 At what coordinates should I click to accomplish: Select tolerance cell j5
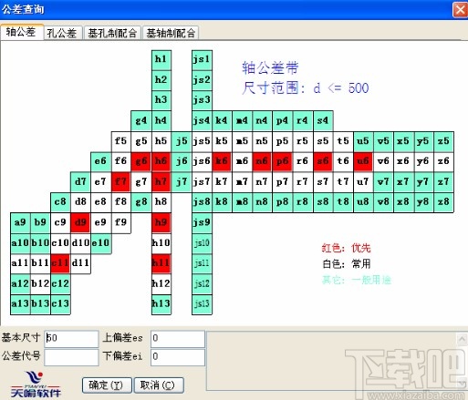pyautogui.click(x=182, y=141)
